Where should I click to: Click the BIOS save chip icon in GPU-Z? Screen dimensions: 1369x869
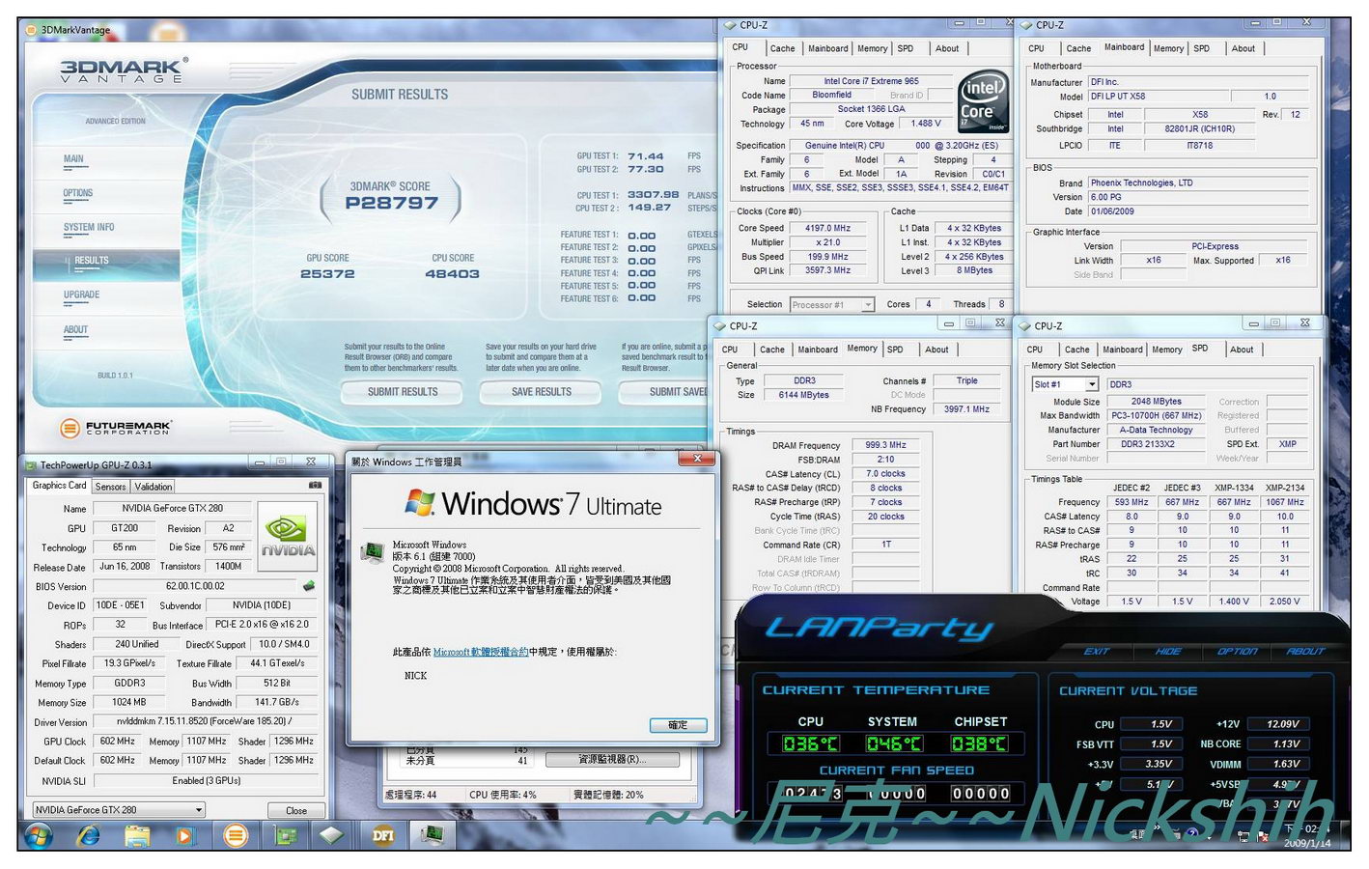309,586
